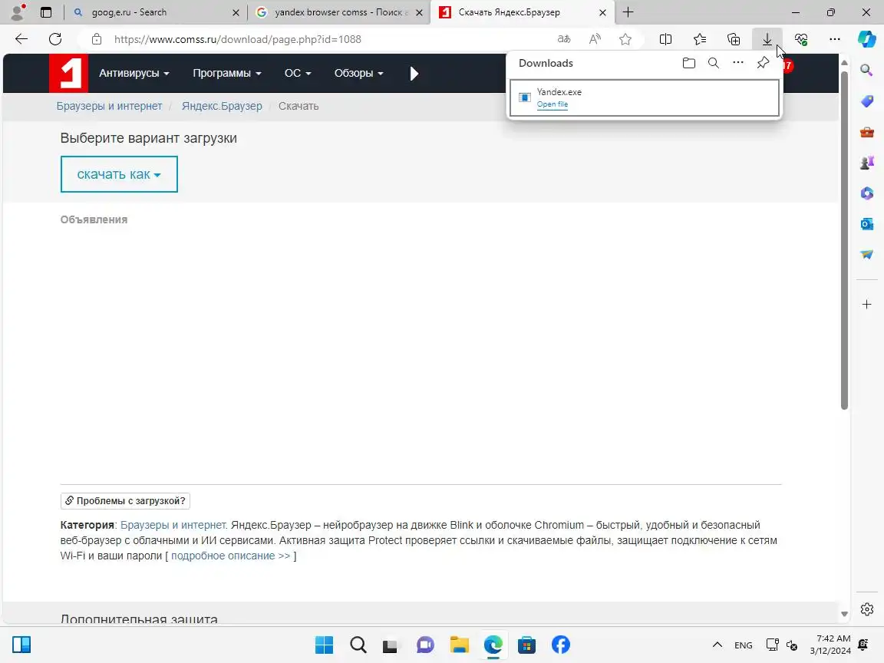The width and height of the screenshot is (884, 663).
Task: Open Edge Settings and more menu
Action: click(835, 39)
